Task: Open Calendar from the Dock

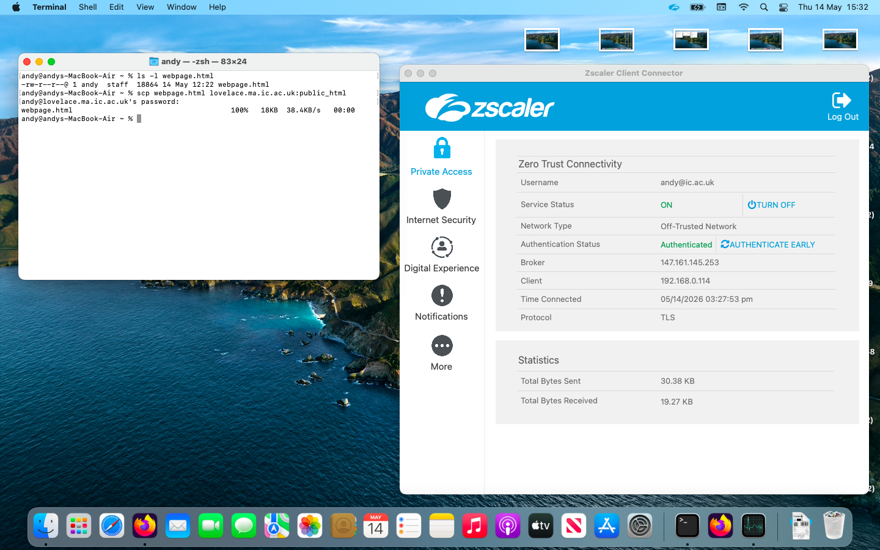Action: 376,526
